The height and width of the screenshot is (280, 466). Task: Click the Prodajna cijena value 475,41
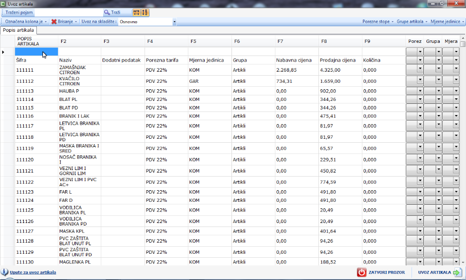coord(340,116)
